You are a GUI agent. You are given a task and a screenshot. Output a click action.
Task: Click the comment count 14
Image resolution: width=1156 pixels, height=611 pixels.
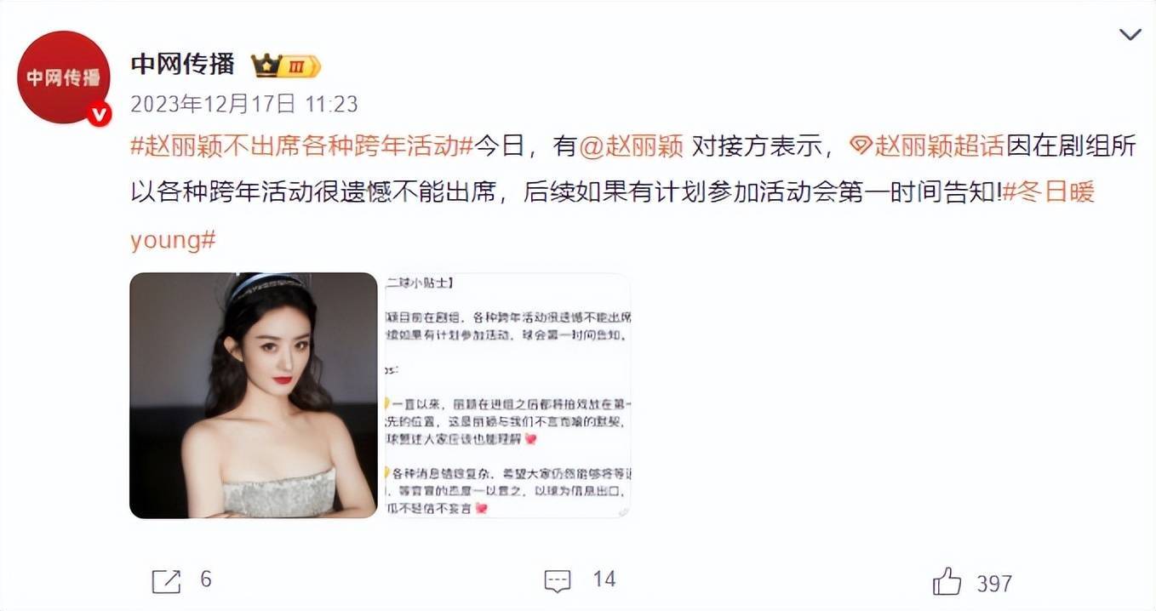(604, 580)
